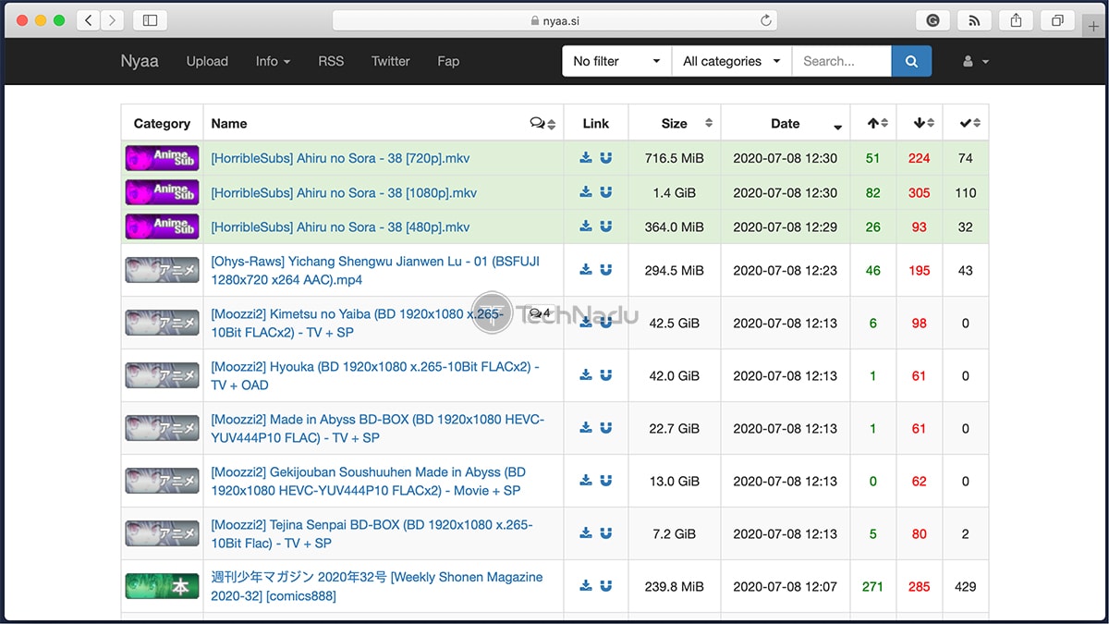Image resolution: width=1109 pixels, height=624 pixels.
Task: Open the Upload page
Action: click(x=207, y=61)
